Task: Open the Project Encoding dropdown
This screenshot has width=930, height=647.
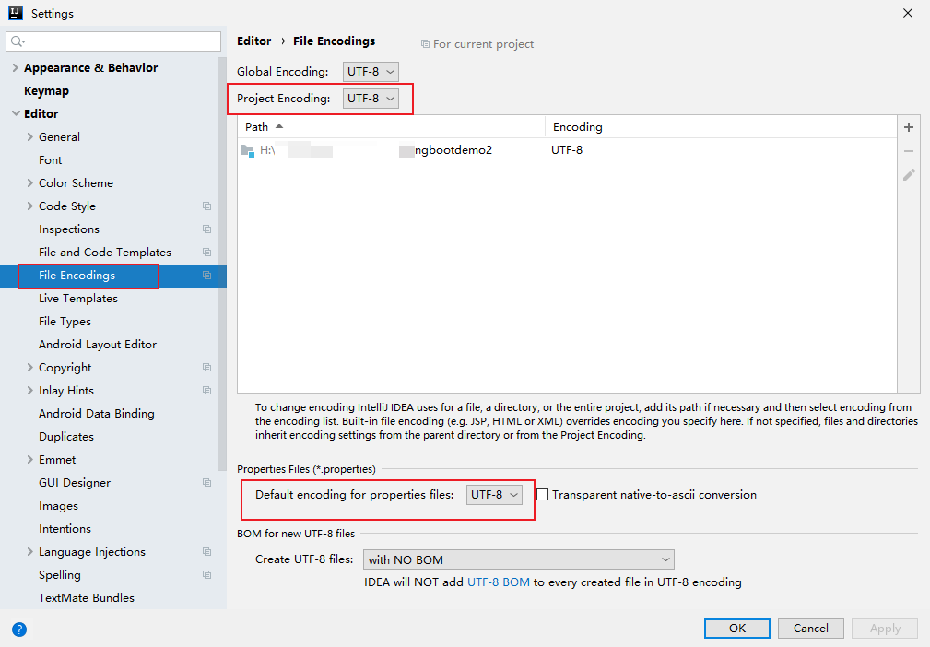Action: coord(371,99)
